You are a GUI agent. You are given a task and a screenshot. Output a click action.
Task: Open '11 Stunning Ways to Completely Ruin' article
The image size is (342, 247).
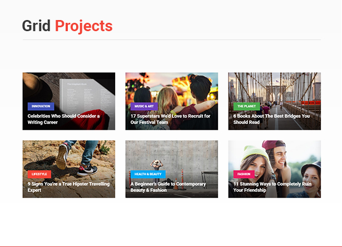click(272, 187)
